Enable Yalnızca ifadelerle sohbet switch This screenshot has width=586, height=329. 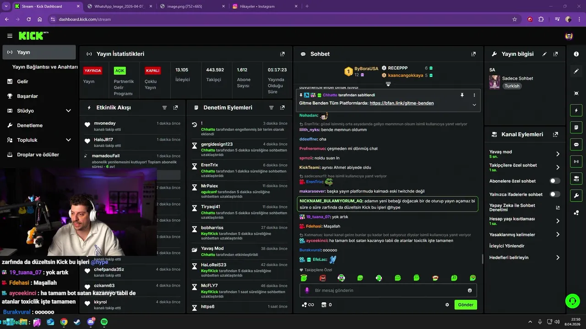pyautogui.click(x=554, y=194)
